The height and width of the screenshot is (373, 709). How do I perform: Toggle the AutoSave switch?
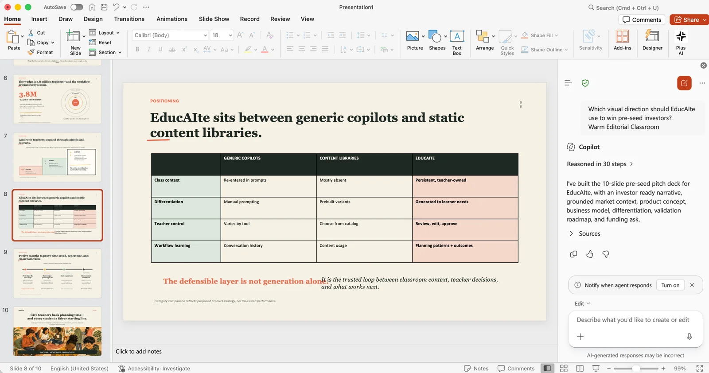coord(77,7)
